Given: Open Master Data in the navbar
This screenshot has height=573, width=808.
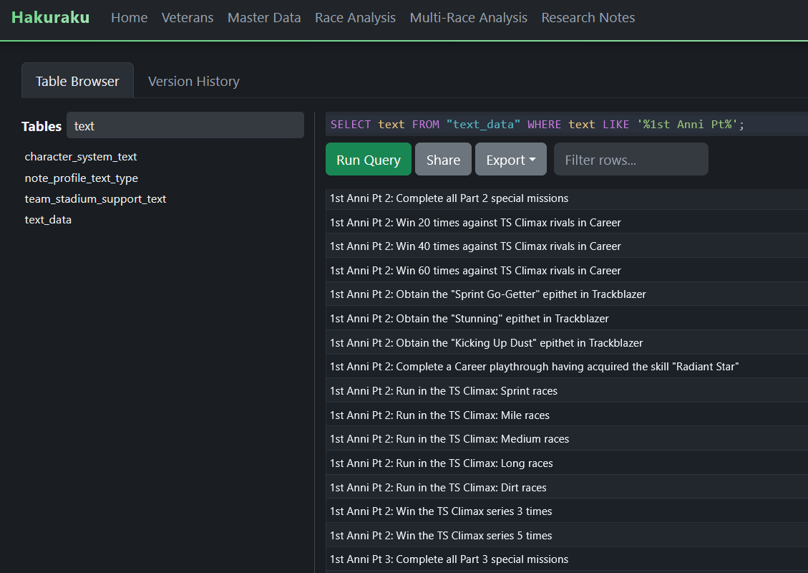Looking at the screenshot, I should click(264, 17).
